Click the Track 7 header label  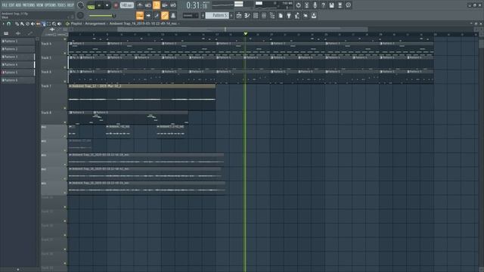point(46,86)
